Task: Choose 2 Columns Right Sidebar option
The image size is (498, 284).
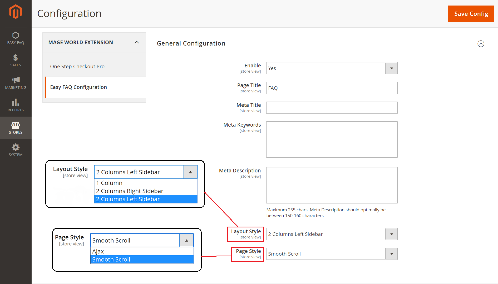Action: click(146, 191)
